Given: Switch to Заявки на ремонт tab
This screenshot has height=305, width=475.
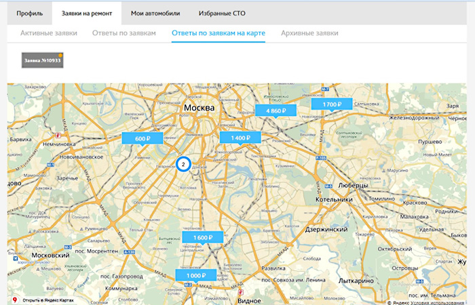Looking at the screenshot, I should point(87,14).
